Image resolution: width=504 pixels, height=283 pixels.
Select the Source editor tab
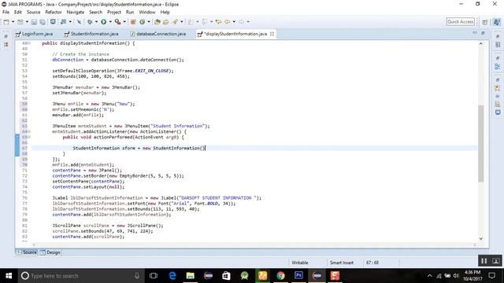[x=27, y=252]
